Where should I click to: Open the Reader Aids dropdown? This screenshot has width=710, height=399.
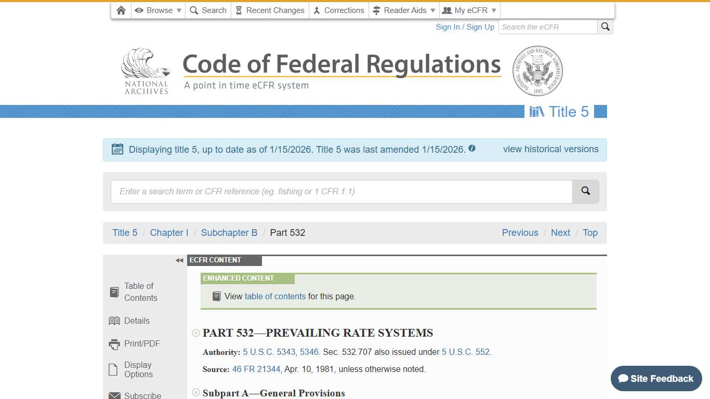(404, 10)
